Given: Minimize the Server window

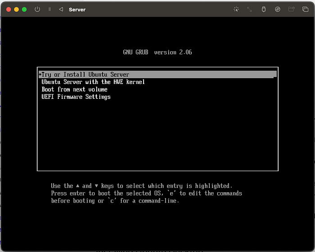Looking at the screenshot, I should [17, 9].
